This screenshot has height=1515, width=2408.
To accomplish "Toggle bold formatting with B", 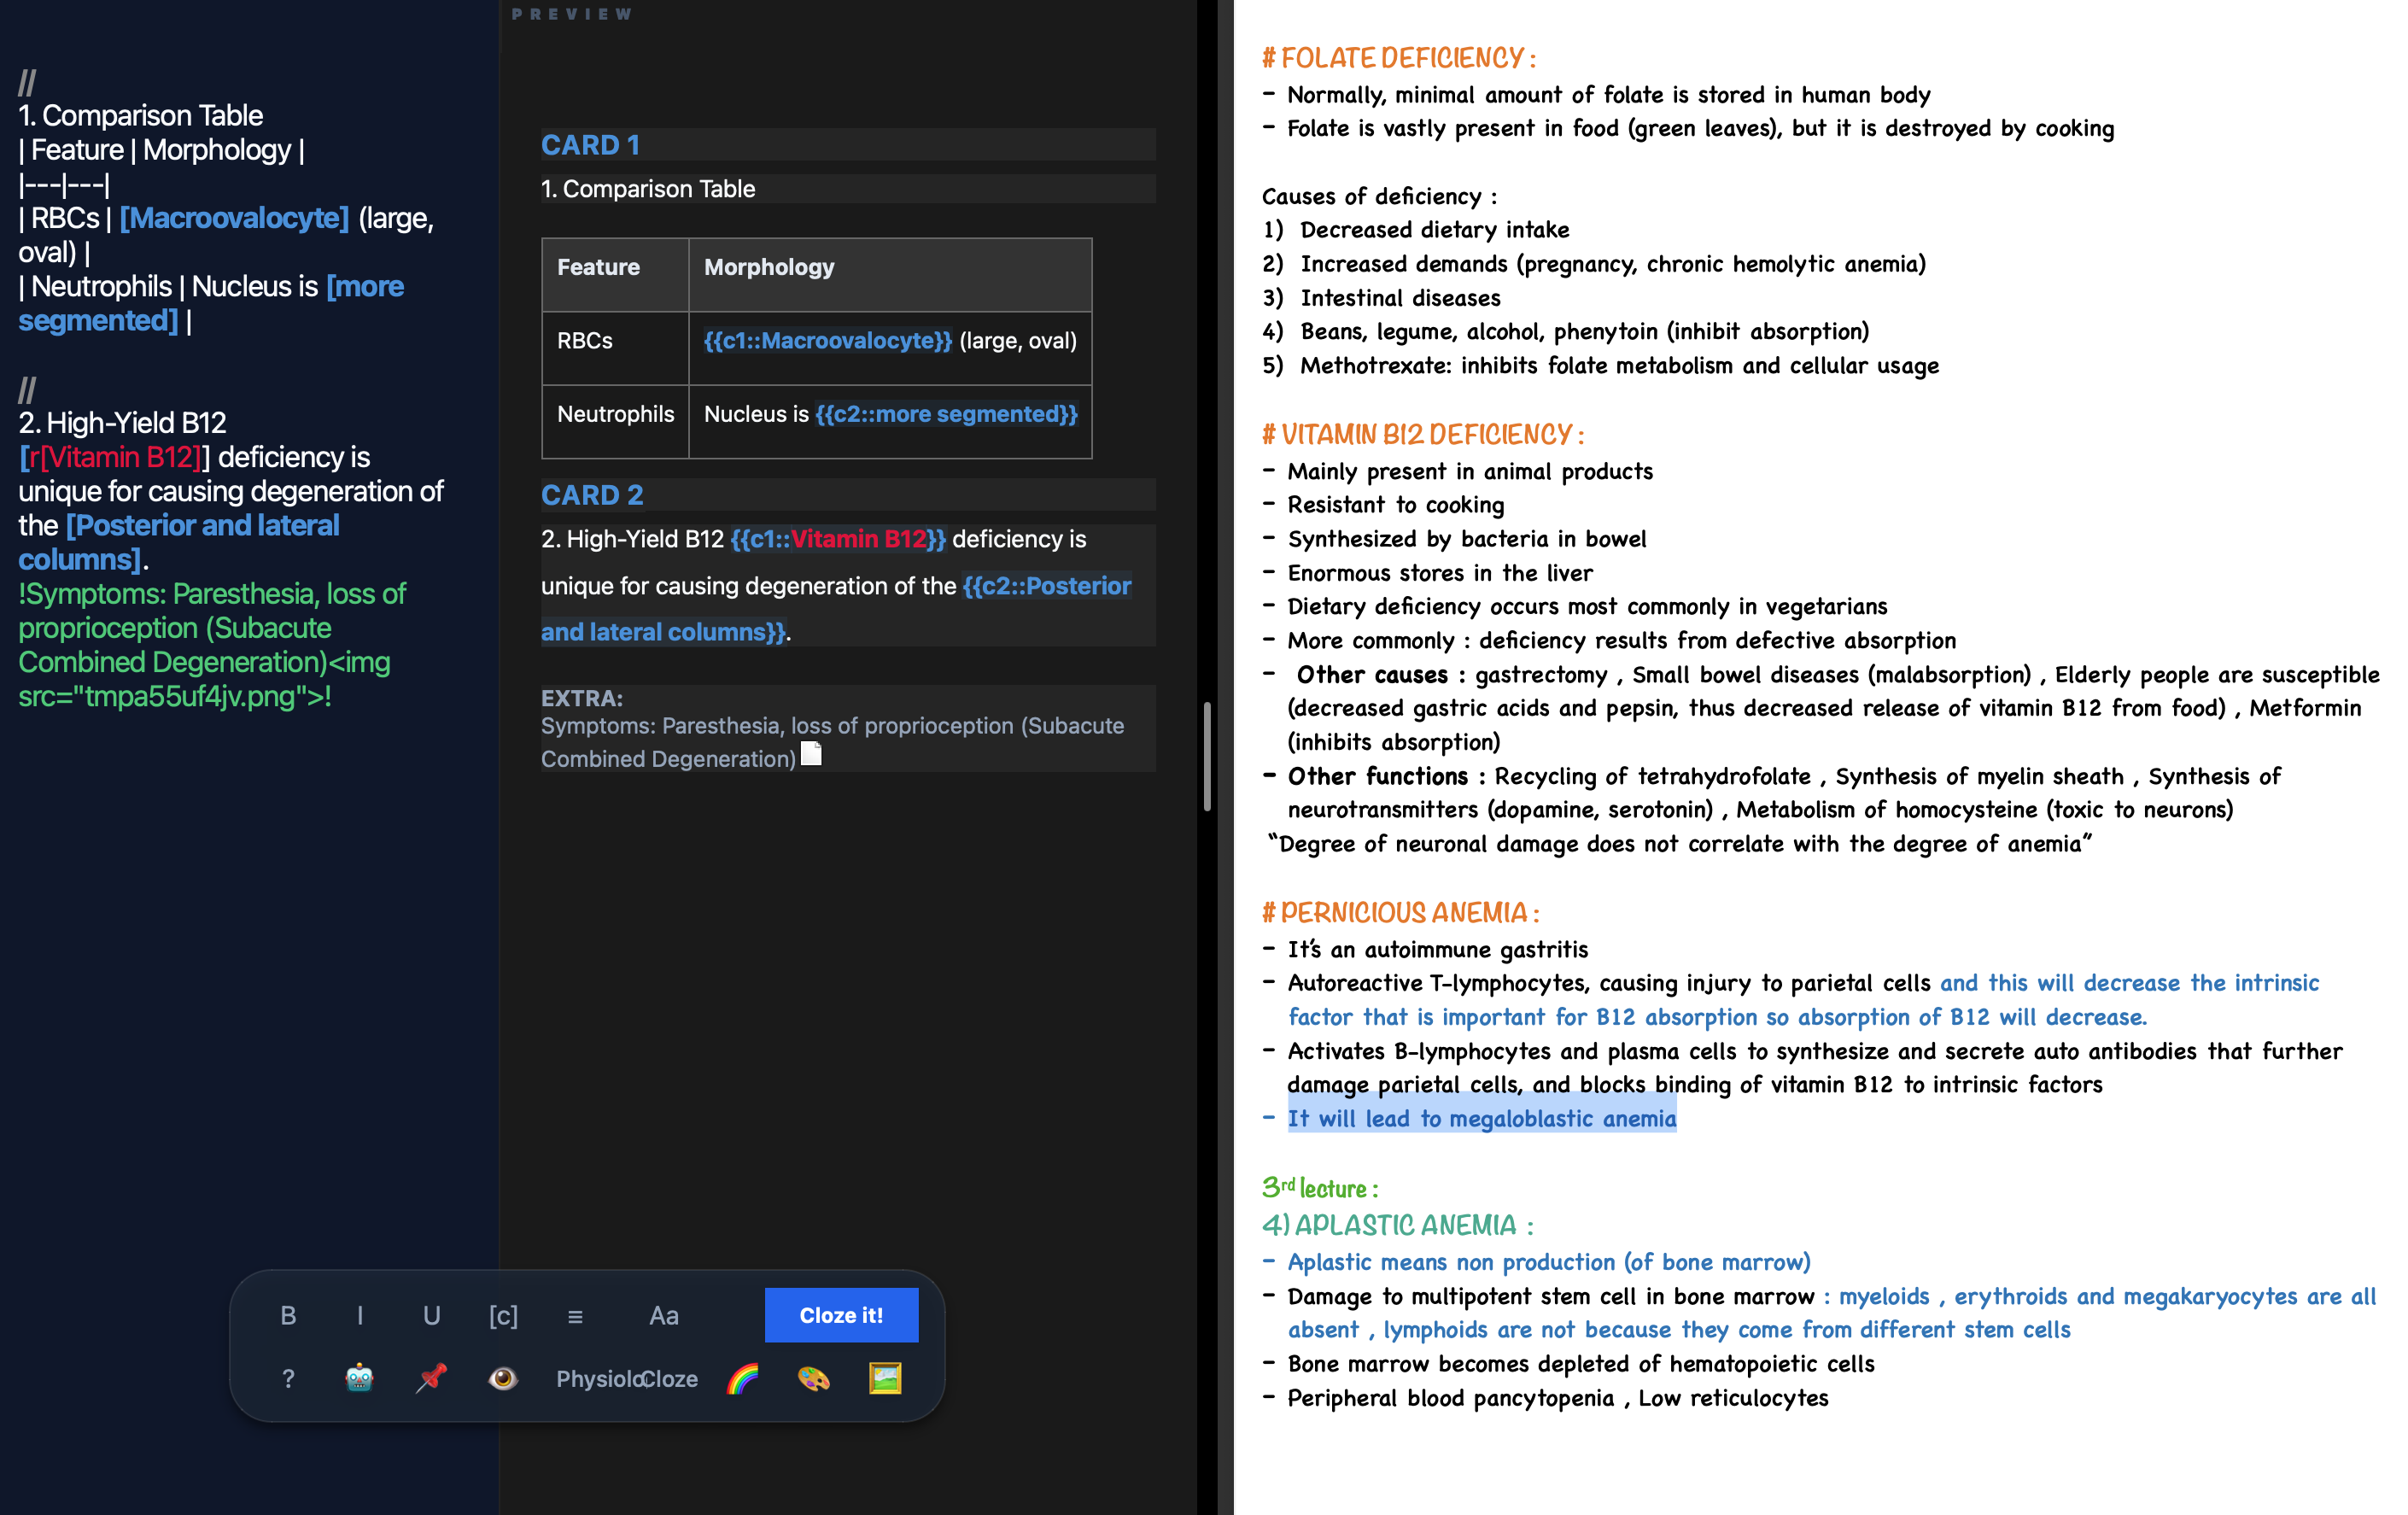I will tap(288, 1315).
